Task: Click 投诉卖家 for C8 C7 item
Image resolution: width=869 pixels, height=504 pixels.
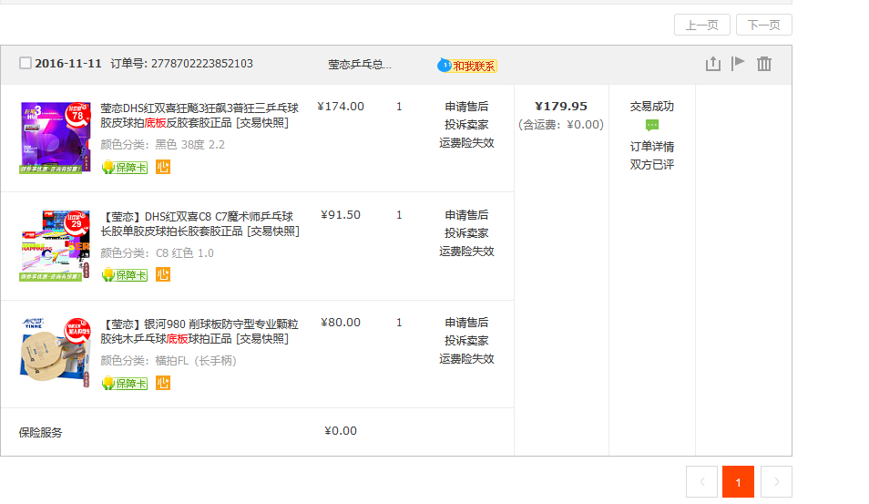Action: click(x=466, y=233)
